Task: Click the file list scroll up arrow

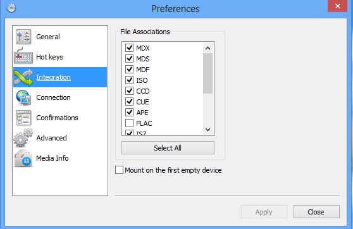Action: (x=207, y=48)
